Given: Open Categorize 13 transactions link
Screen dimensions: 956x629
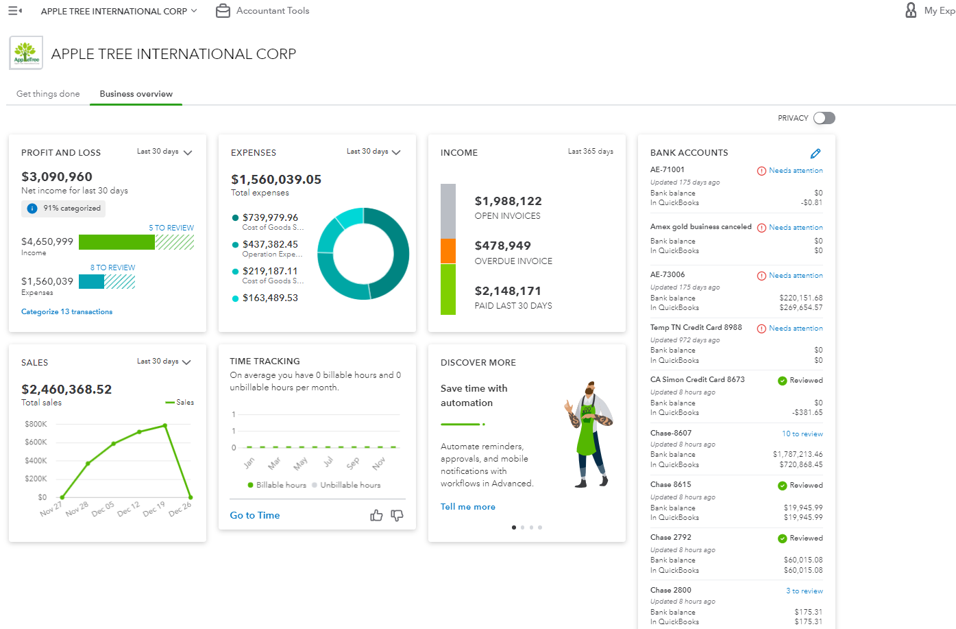Looking at the screenshot, I should 67,312.
